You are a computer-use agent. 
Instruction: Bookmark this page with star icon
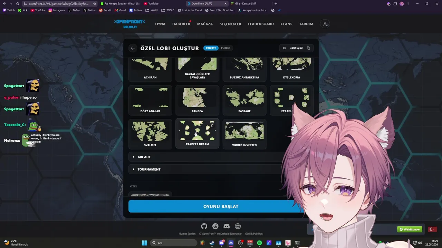click(95, 4)
